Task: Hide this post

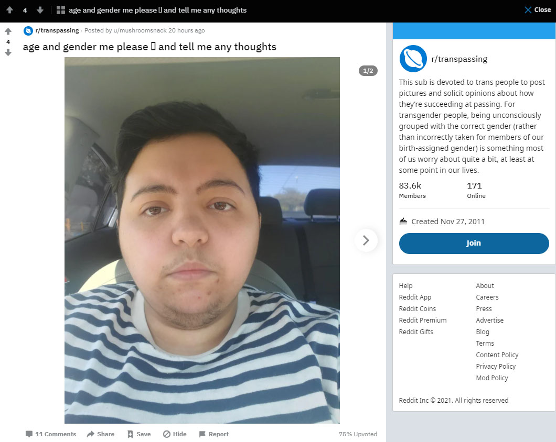Action: pyautogui.click(x=175, y=434)
